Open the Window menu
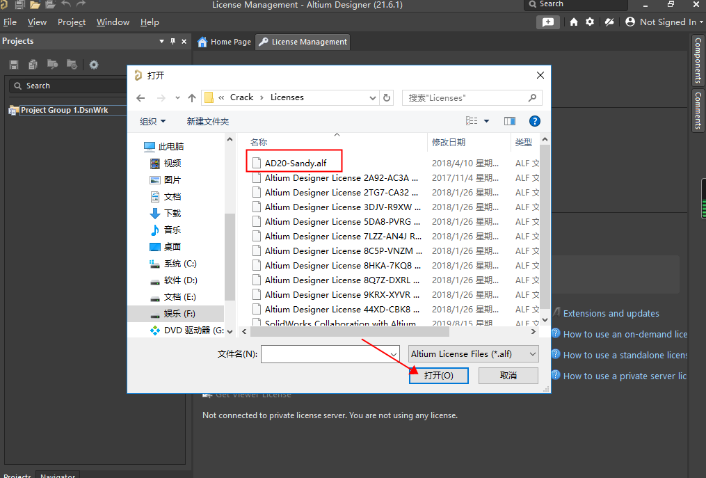This screenshot has width=706, height=478. (113, 22)
